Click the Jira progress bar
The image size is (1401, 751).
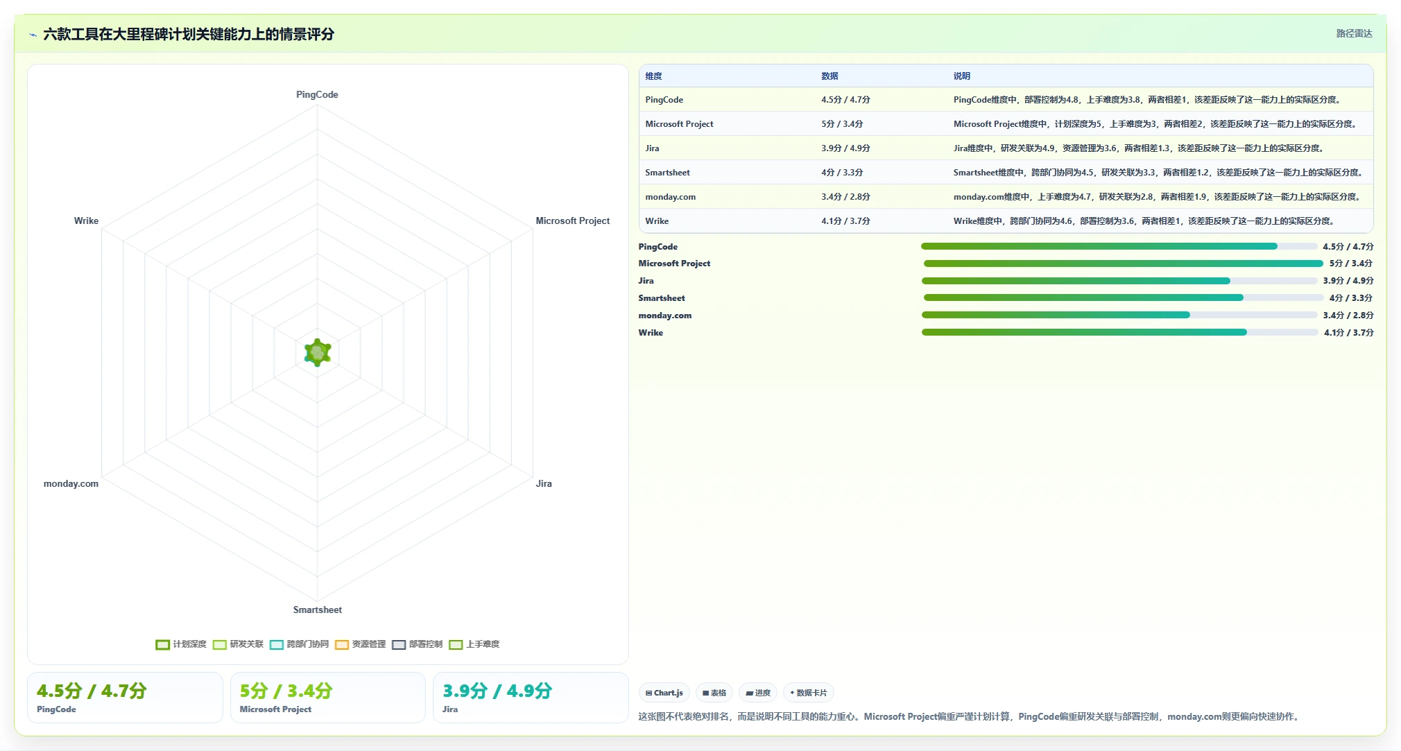pos(1119,281)
